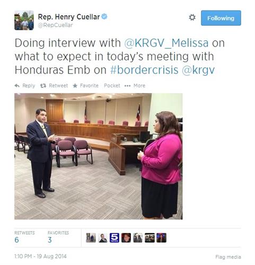
Task: Click the verified badge next to Cuellar
Action: click(104, 16)
